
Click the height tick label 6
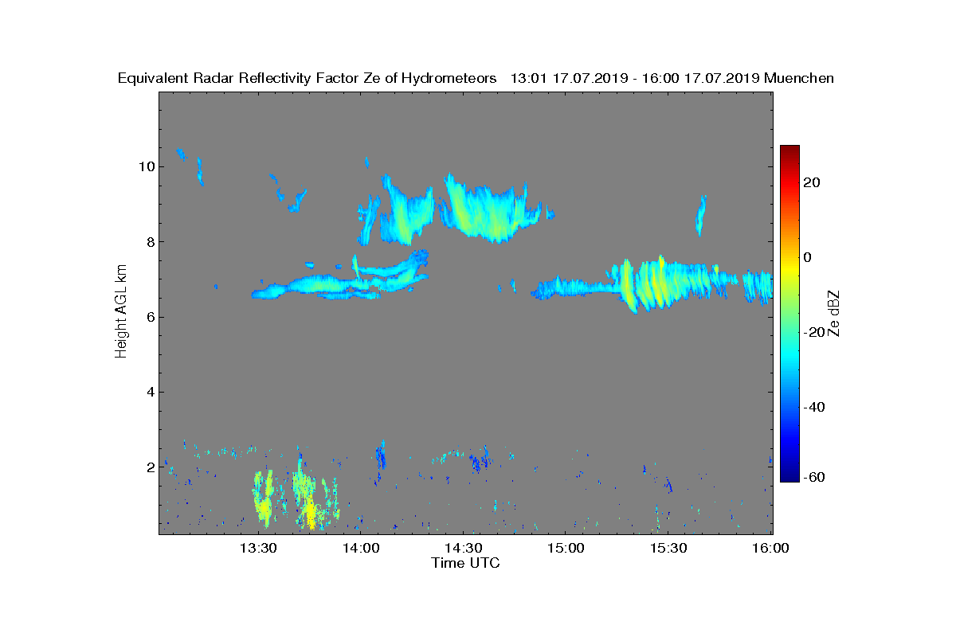click(x=149, y=317)
